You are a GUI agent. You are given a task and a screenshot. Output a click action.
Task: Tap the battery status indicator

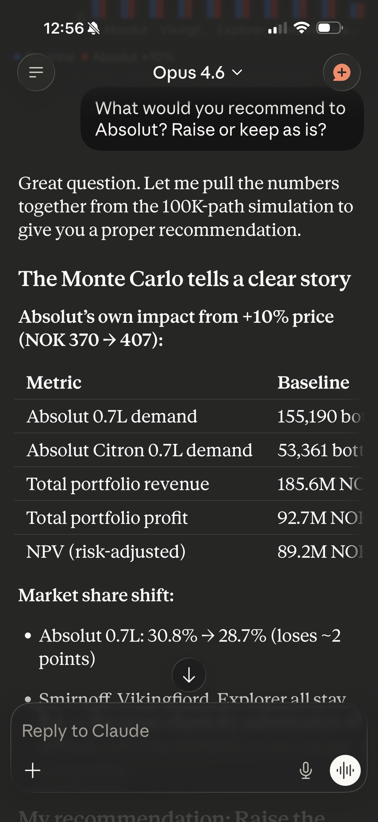329,28
